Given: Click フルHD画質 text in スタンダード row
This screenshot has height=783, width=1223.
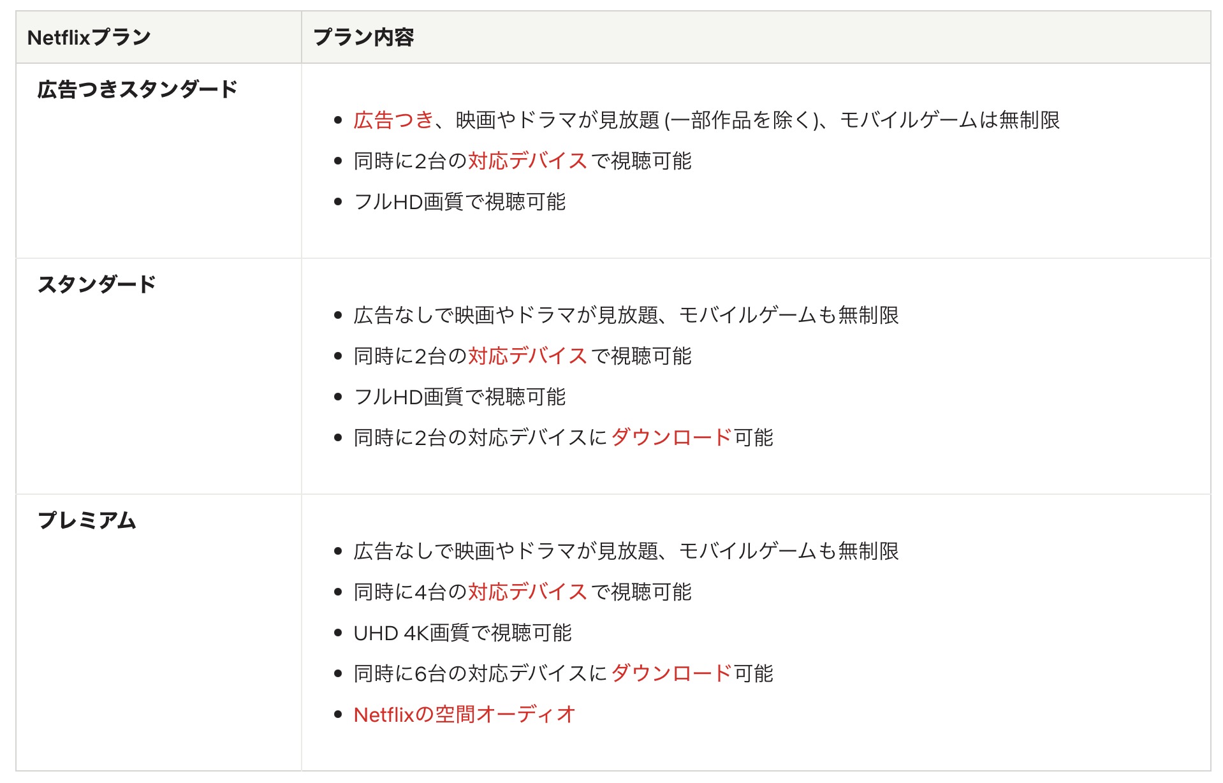Looking at the screenshot, I should point(408,397).
